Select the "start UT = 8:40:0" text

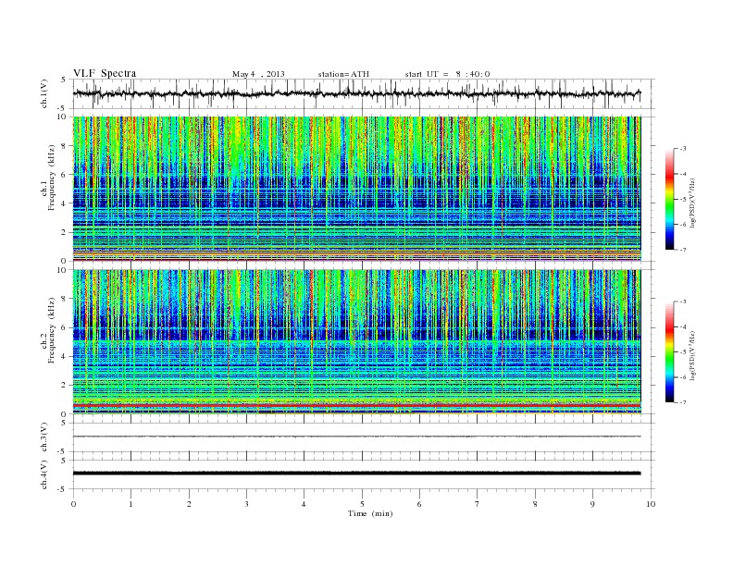click(447, 74)
